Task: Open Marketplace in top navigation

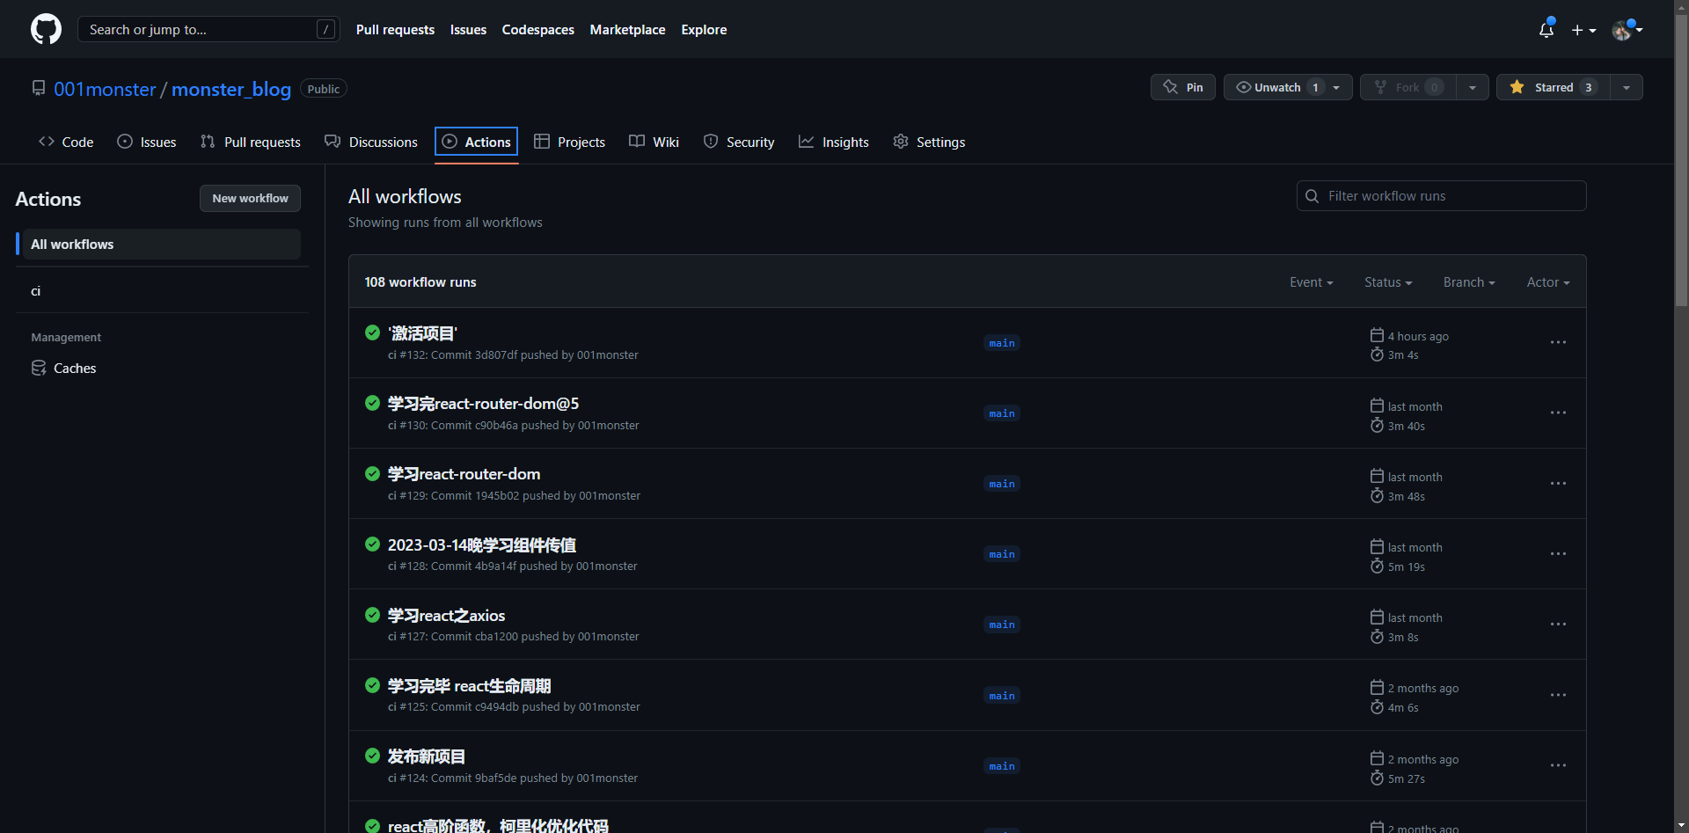Action: (x=627, y=29)
